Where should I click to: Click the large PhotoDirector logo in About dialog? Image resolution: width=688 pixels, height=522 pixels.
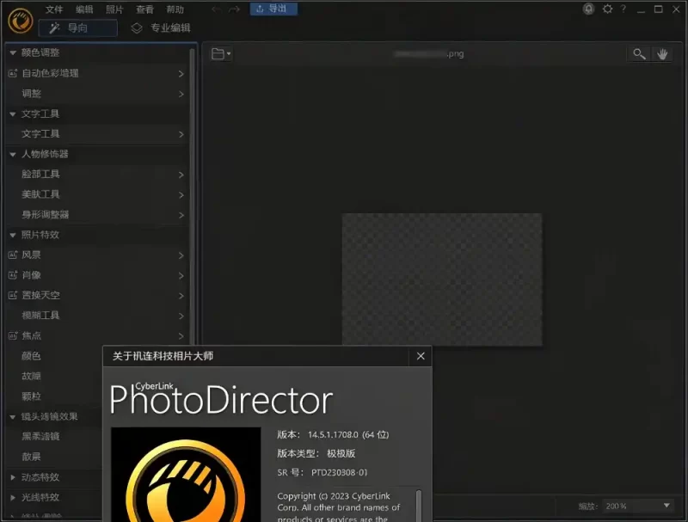click(186, 475)
